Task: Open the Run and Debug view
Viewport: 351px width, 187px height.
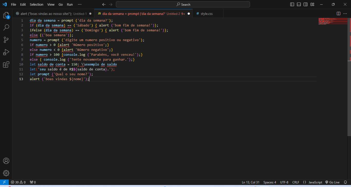Action: click(6, 52)
